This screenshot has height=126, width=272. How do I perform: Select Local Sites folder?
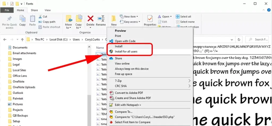tap(19, 70)
